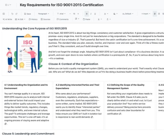This screenshot has width=164, height=136.
Task: Open the History panel
Action: tap(33, 19)
